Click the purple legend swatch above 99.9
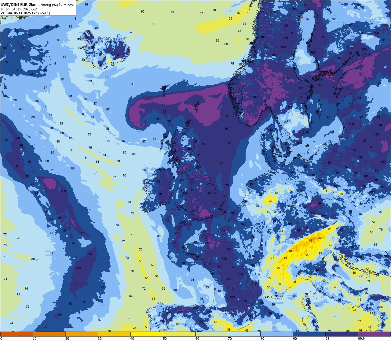This screenshot has width=391, height=341. (x=374, y=334)
